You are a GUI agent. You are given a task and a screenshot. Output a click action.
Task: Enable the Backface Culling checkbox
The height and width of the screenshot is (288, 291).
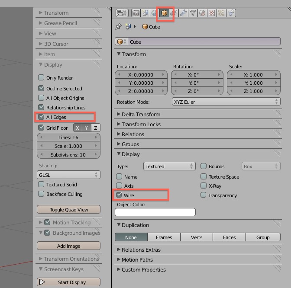[x=41, y=194]
